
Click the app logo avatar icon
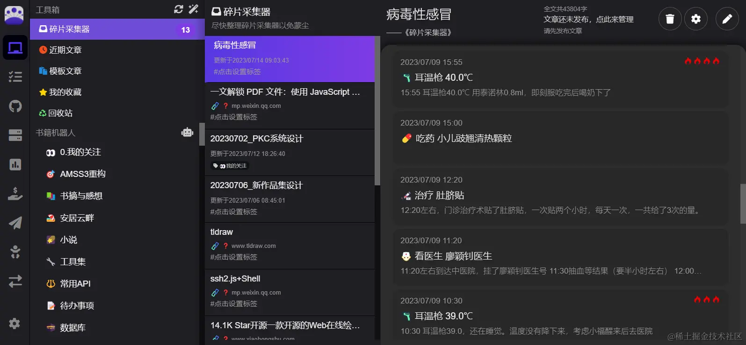[14, 15]
